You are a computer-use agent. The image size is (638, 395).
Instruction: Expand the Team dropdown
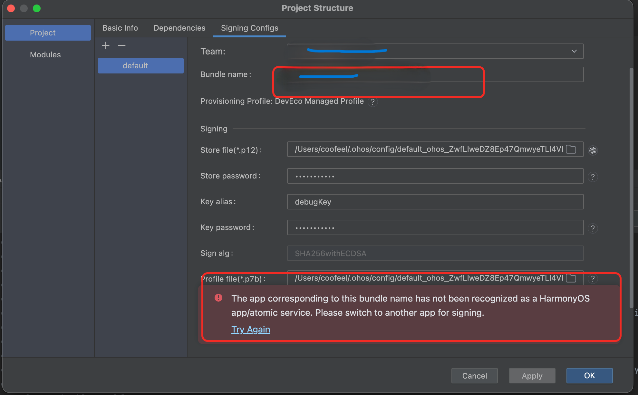point(574,51)
